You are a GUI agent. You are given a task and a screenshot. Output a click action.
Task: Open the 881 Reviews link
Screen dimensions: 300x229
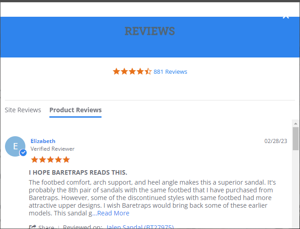pos(170,72)
